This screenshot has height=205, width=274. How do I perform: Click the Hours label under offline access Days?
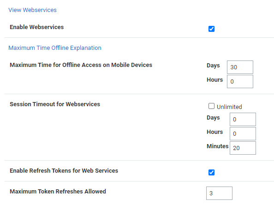tap(215, 79)
